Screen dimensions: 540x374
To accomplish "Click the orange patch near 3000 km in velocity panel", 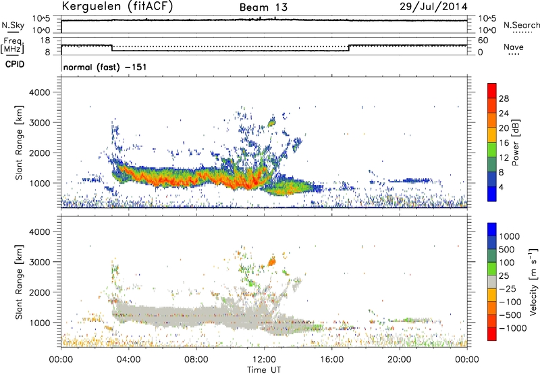I will [x=272, y=262].
